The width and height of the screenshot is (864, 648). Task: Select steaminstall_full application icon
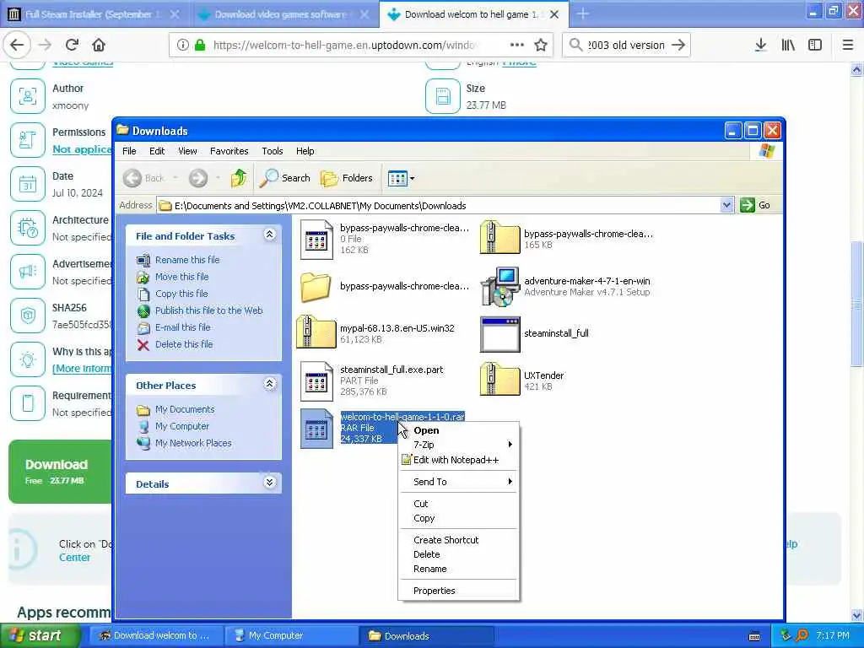[499, 334]
